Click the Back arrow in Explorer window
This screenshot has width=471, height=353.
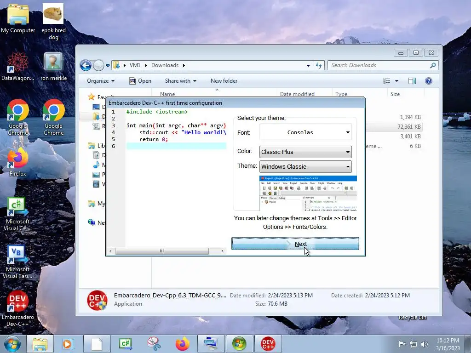(x=86, y=65)
